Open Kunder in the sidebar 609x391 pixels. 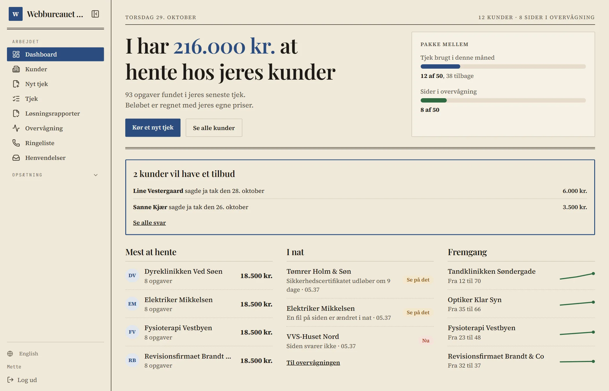pyautogui.click(x=55, y=69)
